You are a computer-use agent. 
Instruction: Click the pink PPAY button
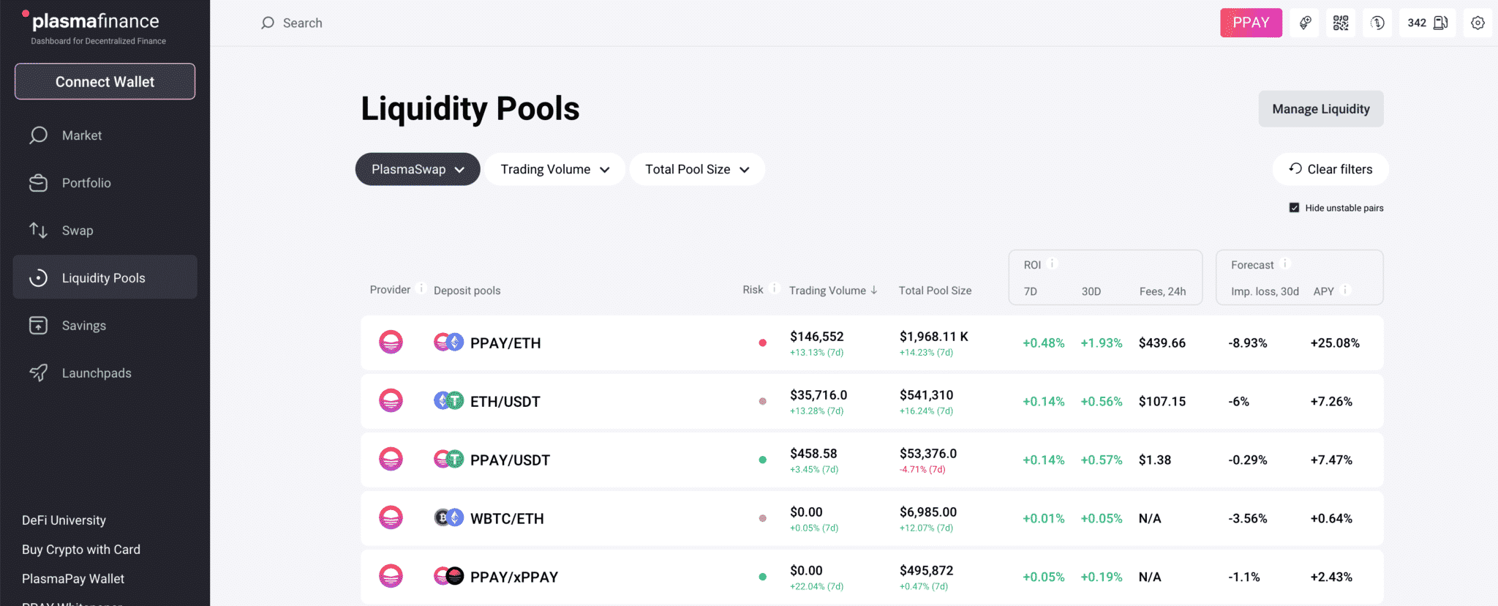[1251, 23]
